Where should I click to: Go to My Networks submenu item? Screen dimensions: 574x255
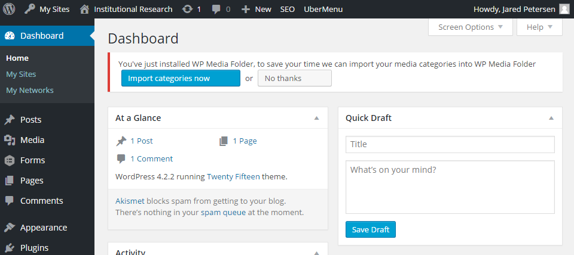click(x=30, y=90)
